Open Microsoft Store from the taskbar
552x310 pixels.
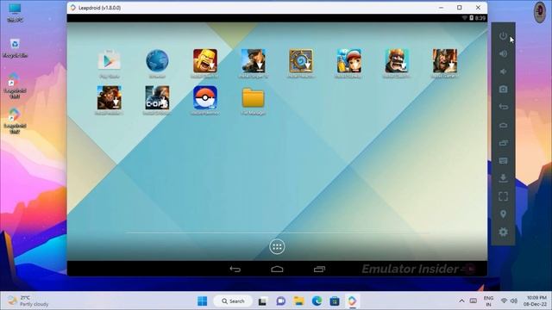click(x=335, y=301)
